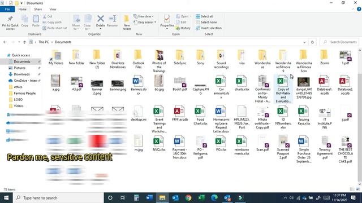Click the Back navigation arrow

click(5, 42)
